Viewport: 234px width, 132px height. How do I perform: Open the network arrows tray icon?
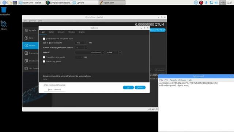click(211, 3)
